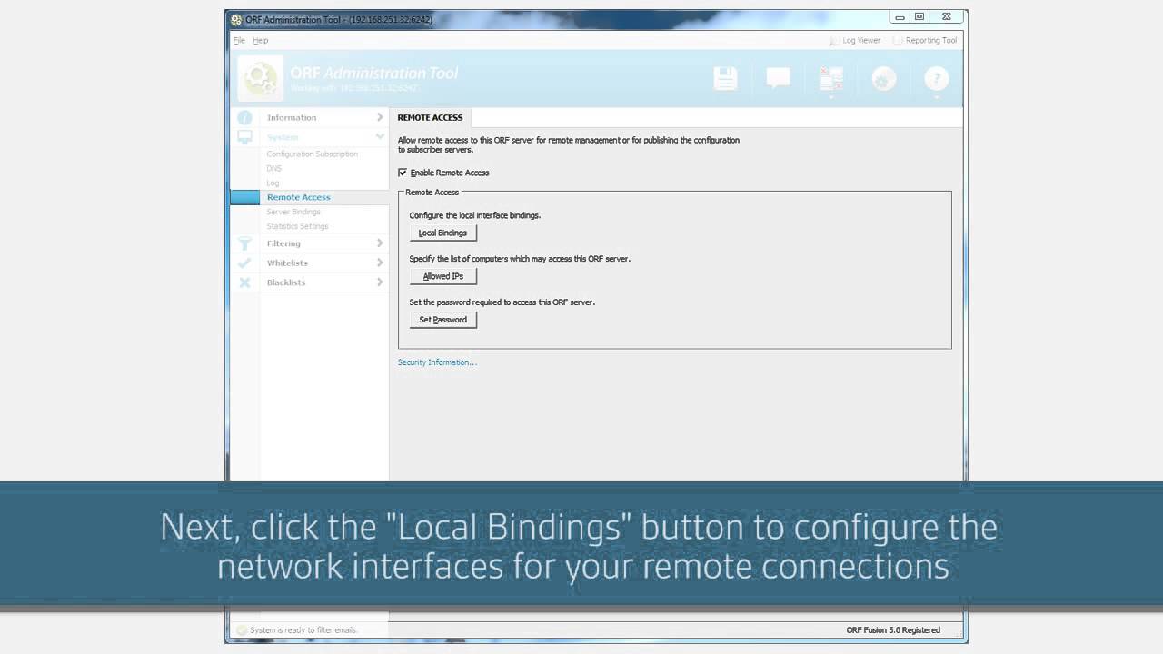Image resolution: width=1163 pixels, height=654 pixels.
Task: Click the Set Password button
Action: (442, 320)
